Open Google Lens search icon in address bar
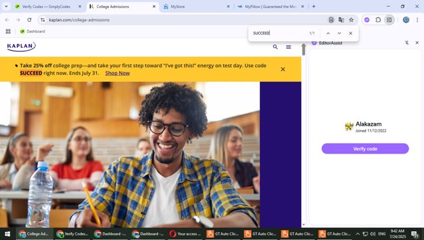This screenshot has height=240, width=424. [x=331, y=20]
